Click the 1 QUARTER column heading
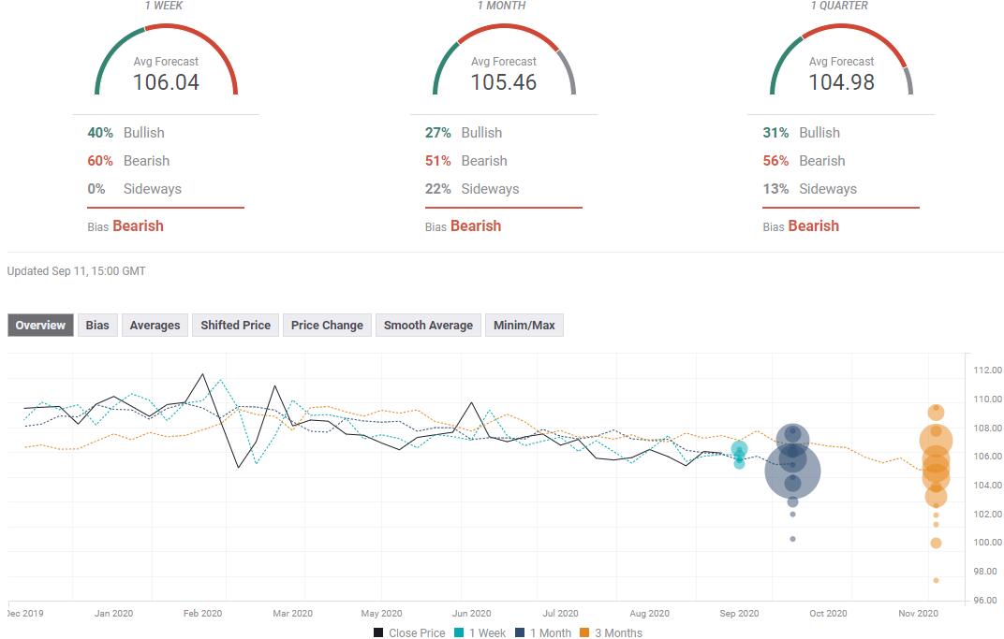Screen dimensions: 1004x639 click(839, 5)
